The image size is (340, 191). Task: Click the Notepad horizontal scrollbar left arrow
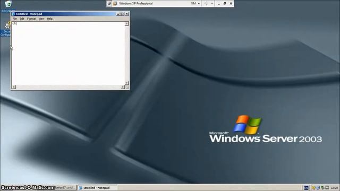point(14,87)
